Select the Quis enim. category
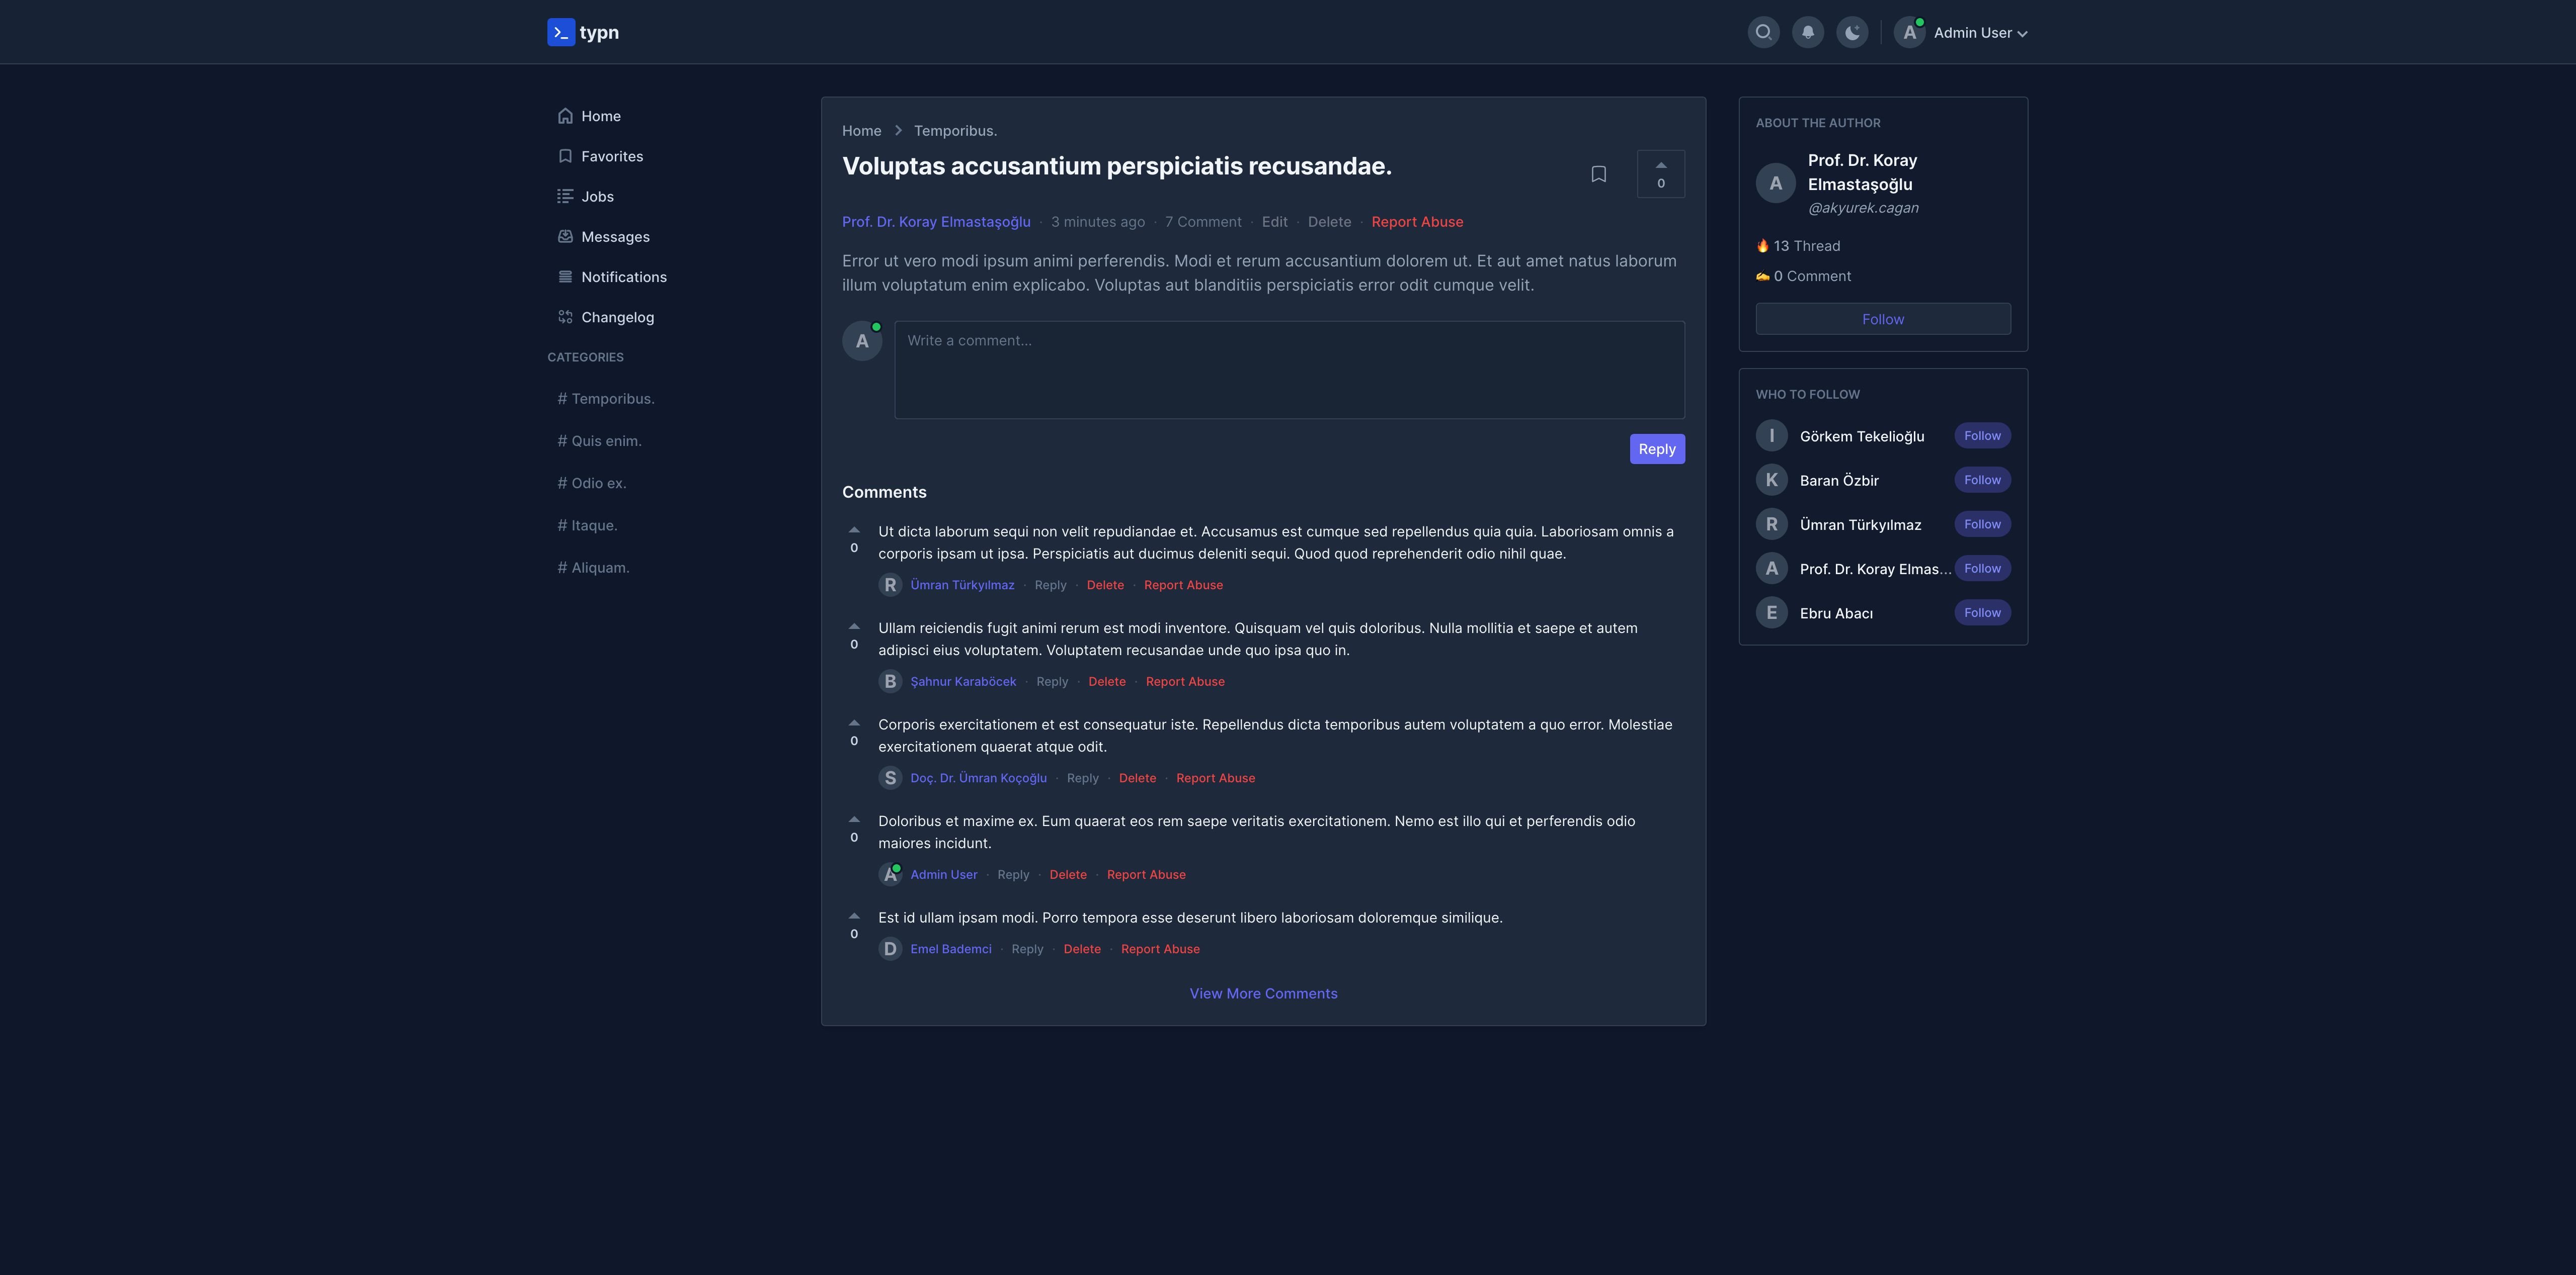Viewport: 2576px width, 1275px height. click(605, 440)
